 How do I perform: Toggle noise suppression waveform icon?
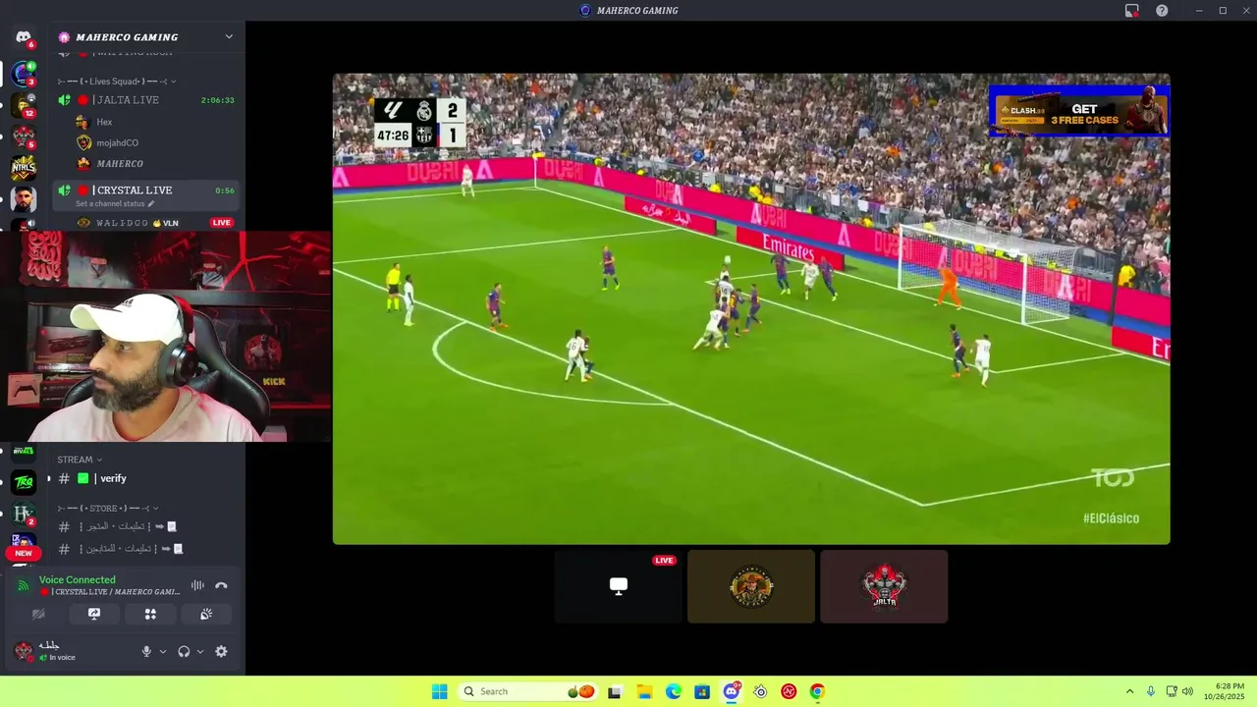(x=197, y=585)
